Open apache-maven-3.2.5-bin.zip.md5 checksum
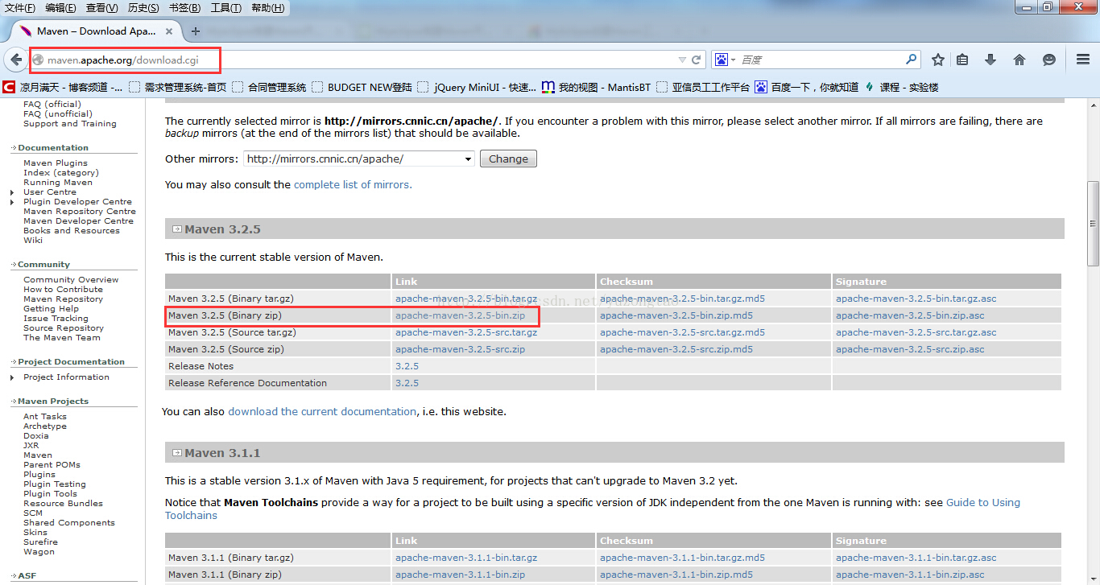Screen dimensions: 1100x585 (x=676, y=315)
